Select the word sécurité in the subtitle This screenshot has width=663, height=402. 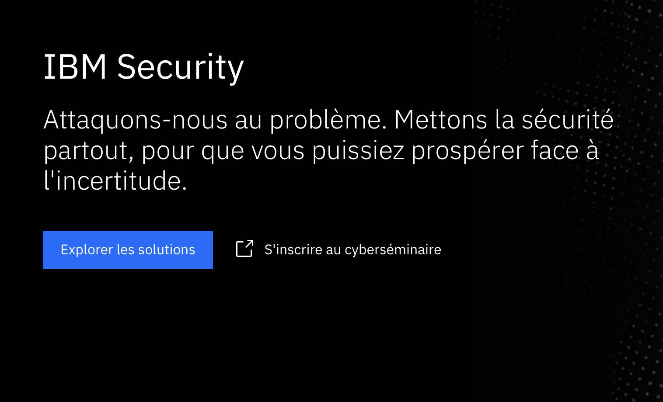pyautogui.click(x=569, y=119)
